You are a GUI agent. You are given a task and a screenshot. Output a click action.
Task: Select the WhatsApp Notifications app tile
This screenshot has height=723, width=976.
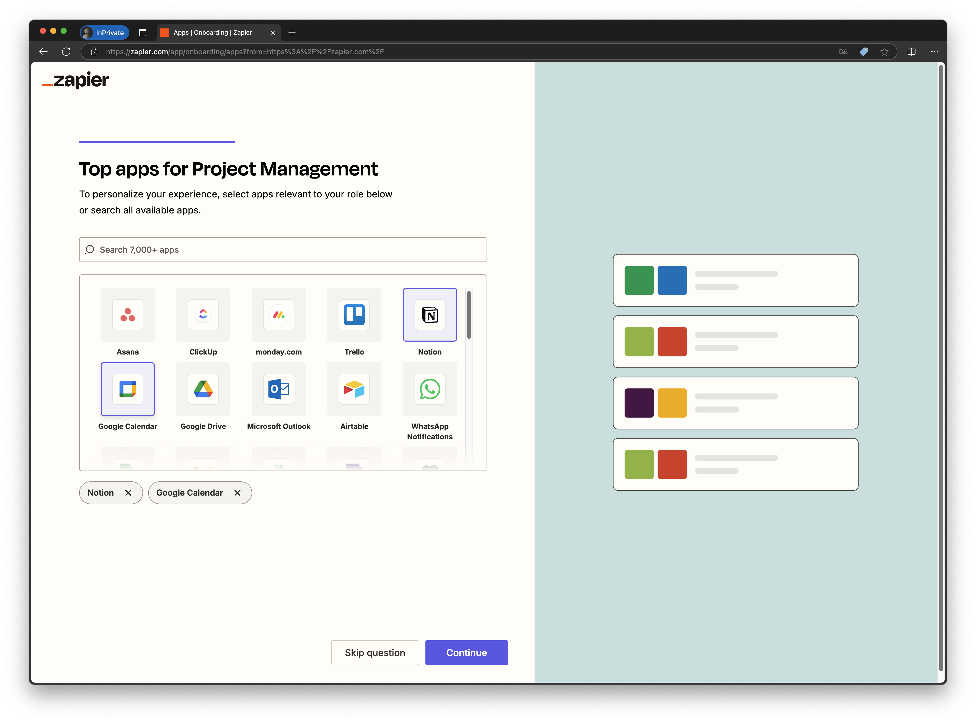pos(430,389)
